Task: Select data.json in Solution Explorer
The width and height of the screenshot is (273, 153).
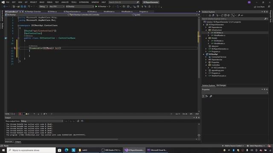Action: point(215,46)
